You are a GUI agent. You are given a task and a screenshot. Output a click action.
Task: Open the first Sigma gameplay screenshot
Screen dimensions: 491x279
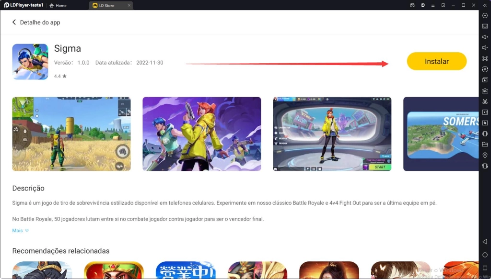[x=71, y=134]
